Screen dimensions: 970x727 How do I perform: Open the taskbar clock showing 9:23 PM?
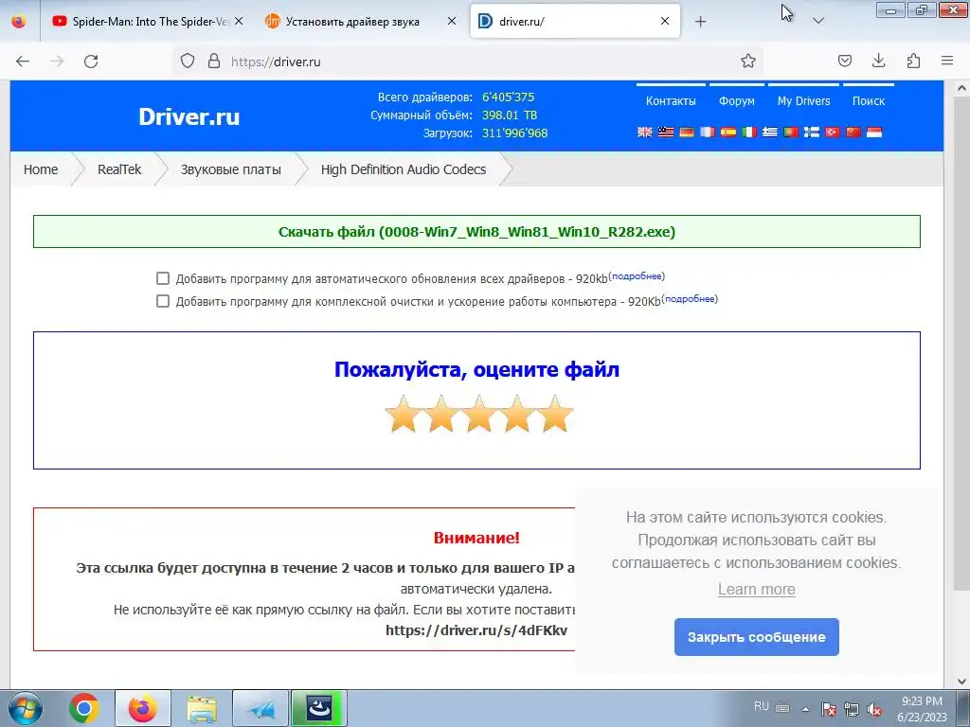click(922, 709)
